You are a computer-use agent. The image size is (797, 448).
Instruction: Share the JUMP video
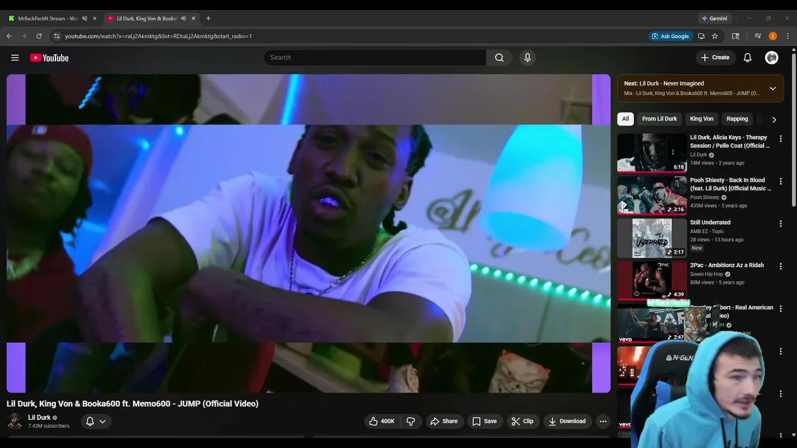444,421
